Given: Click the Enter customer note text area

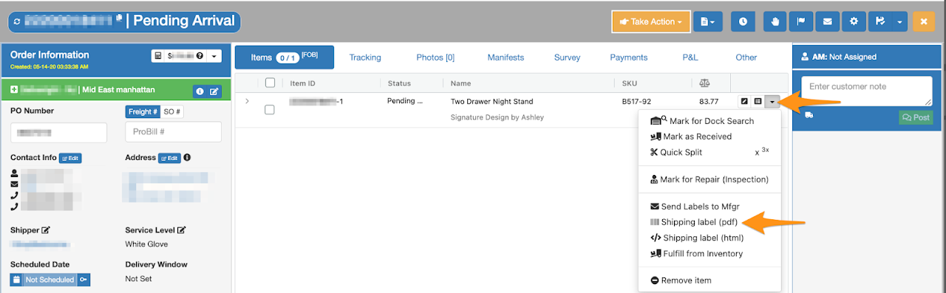Looking at the screenshot, I should click(866, 91).
